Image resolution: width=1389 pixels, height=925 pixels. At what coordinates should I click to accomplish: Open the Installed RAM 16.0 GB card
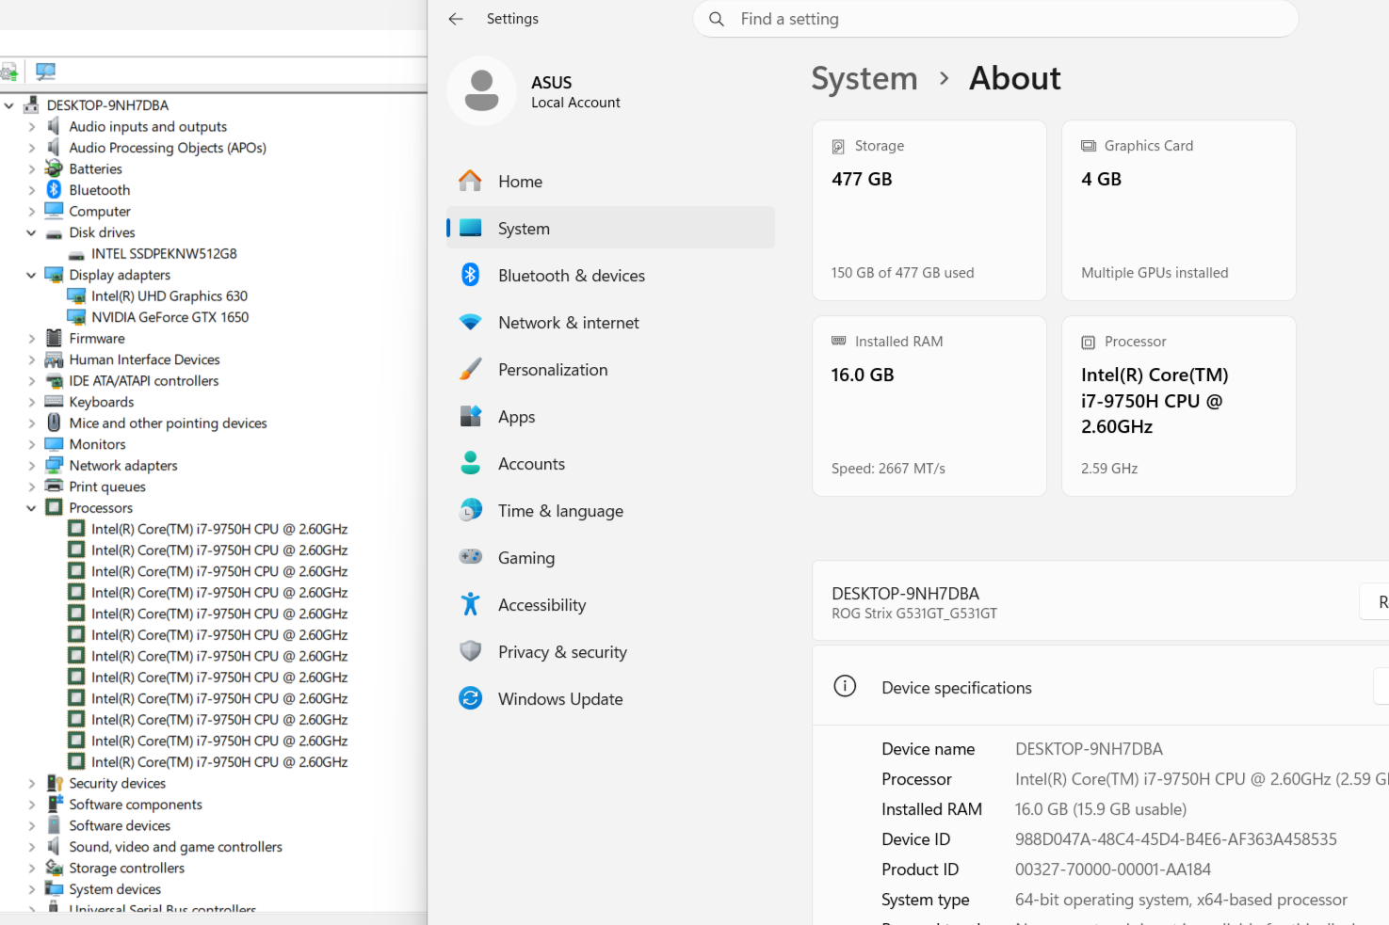click(929, 407)
